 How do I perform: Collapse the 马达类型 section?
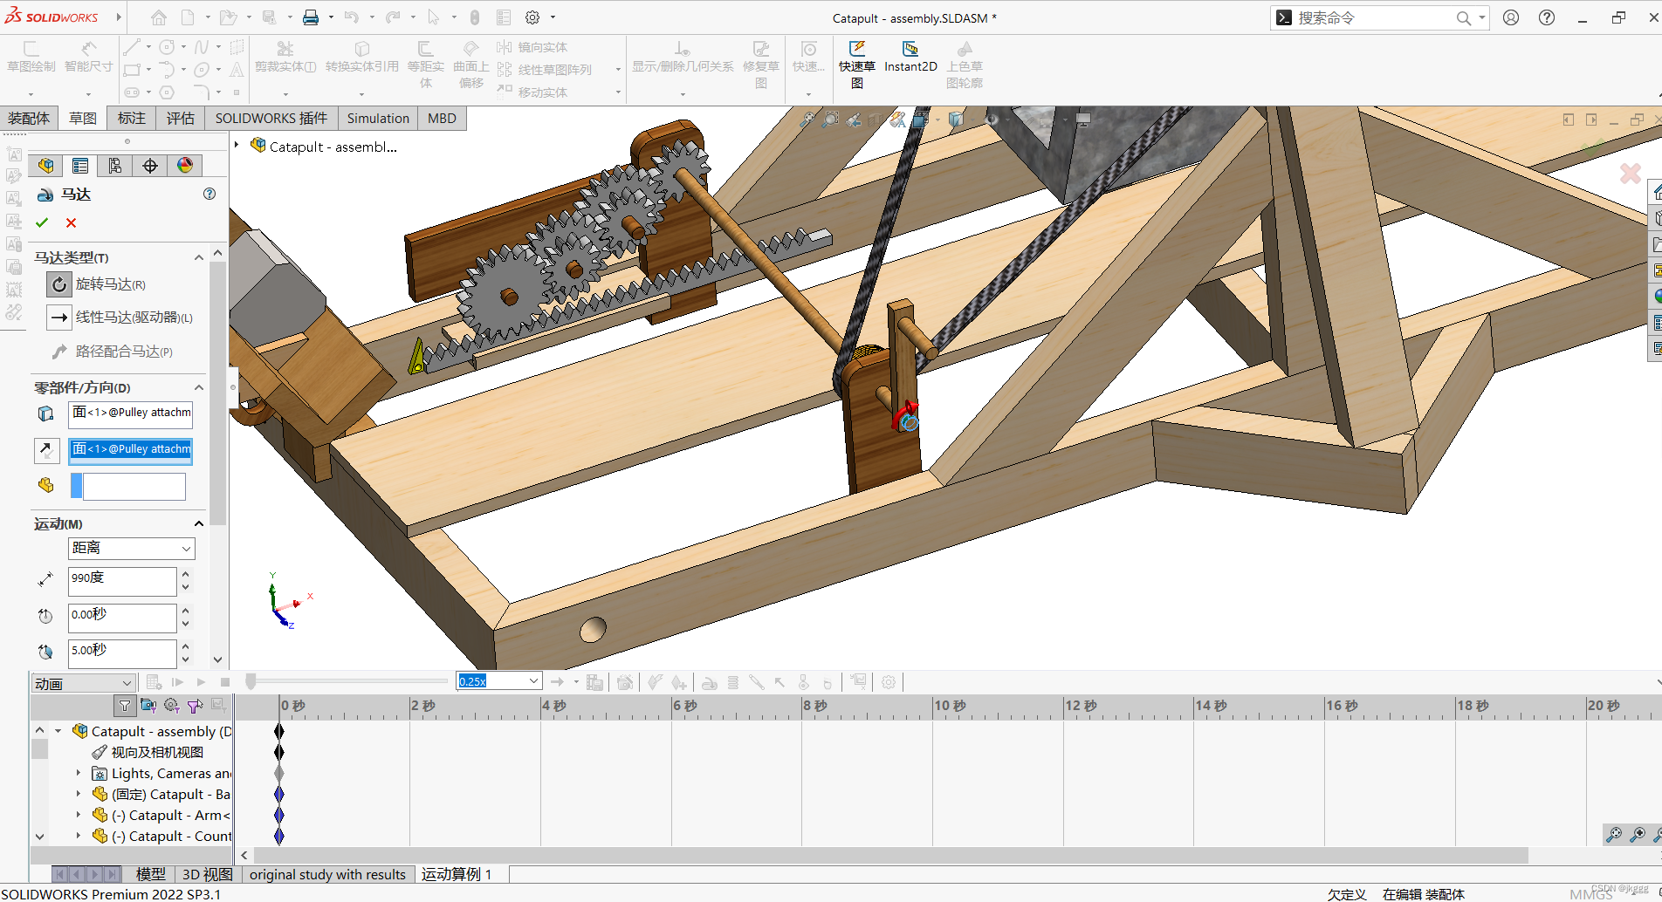point(199,257)
